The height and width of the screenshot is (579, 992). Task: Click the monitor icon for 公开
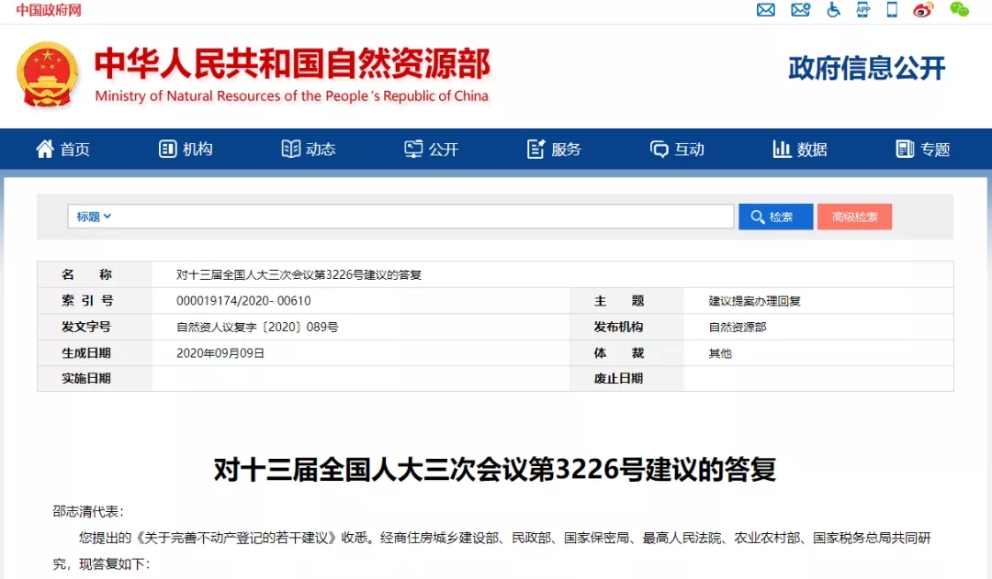coord(413,150)
